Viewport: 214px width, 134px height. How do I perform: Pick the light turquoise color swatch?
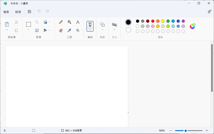coord(173,26)
